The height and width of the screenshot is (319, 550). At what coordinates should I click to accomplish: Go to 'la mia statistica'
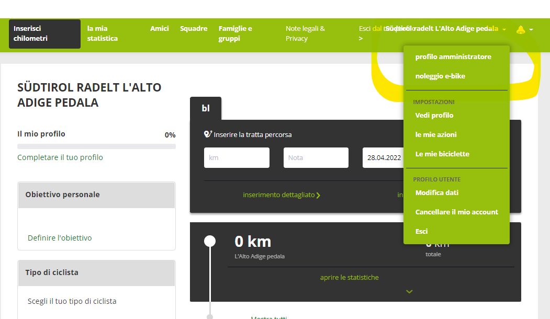103,33
